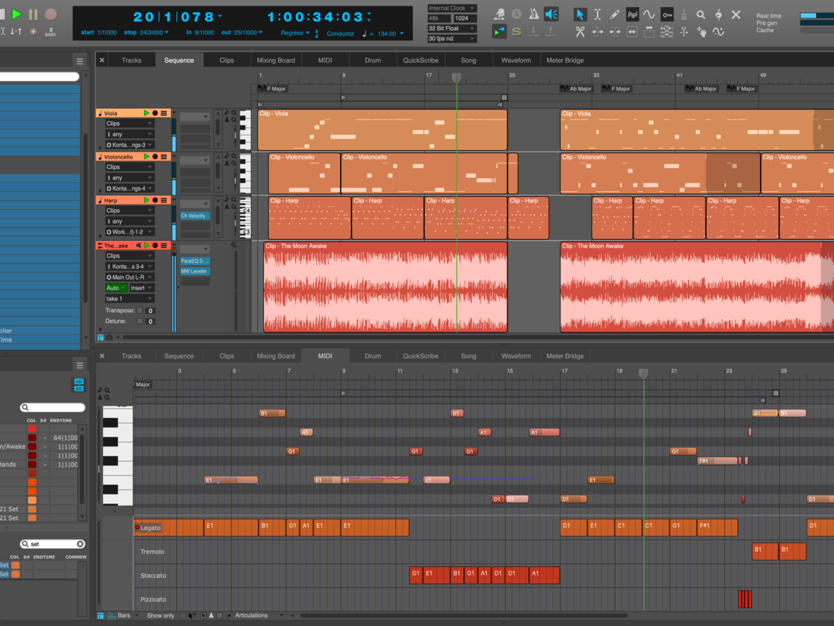Click the Ch Velocity insert on Harp

point(194,216)
